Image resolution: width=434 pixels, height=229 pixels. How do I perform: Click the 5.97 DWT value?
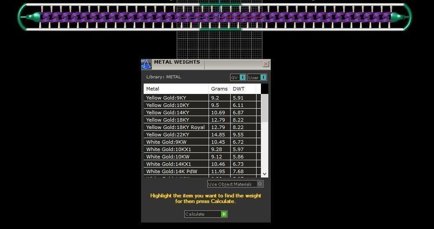[238, 149]
